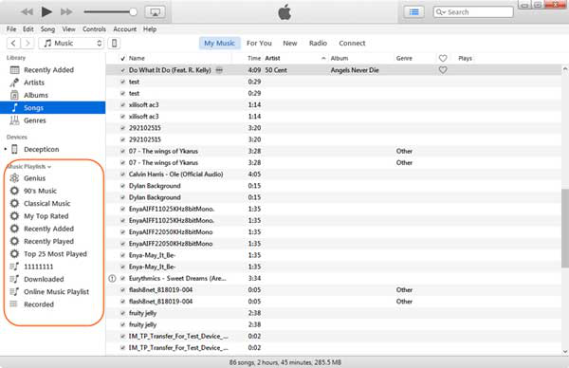Switch to the Connect tab
Image resolution: width=569 pixels, height=368 pixels.
point(352,44)
